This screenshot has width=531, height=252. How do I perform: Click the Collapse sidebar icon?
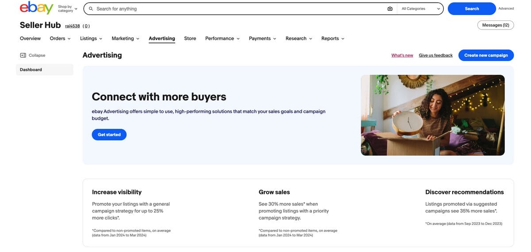coord(23,55)
